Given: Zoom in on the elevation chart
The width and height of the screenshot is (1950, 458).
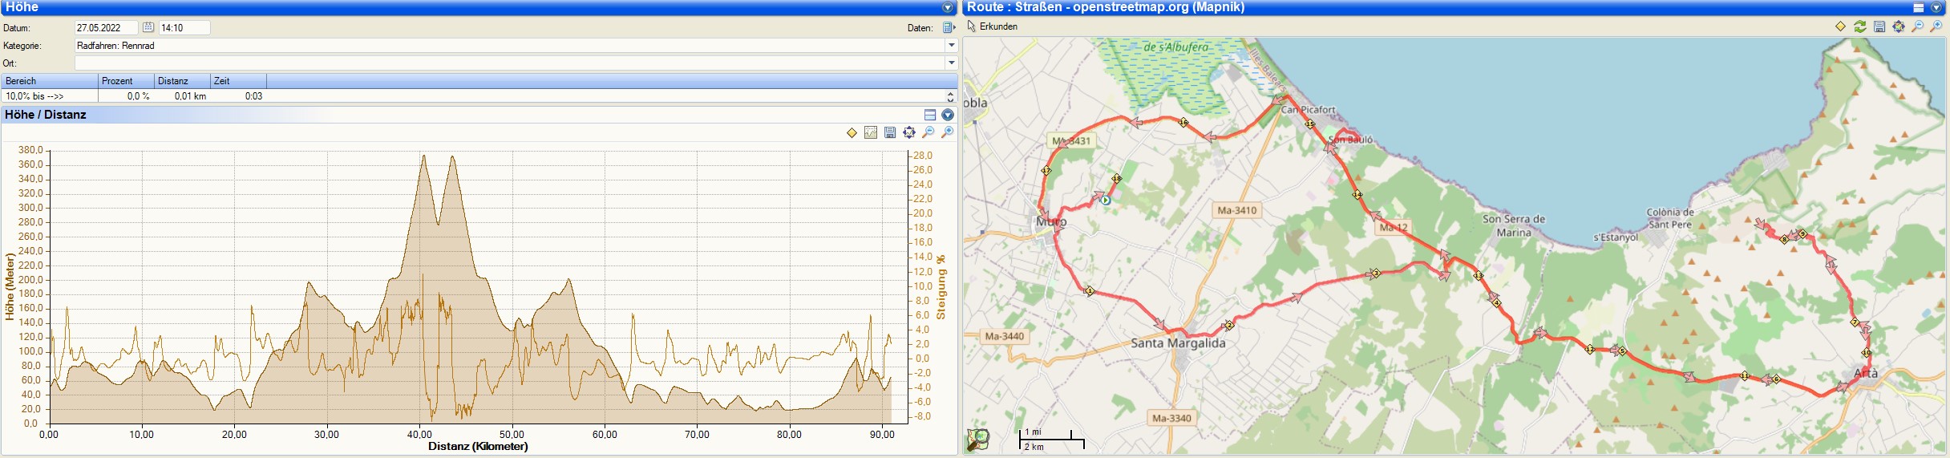Looking at the screenshot, I should [948, 132].
